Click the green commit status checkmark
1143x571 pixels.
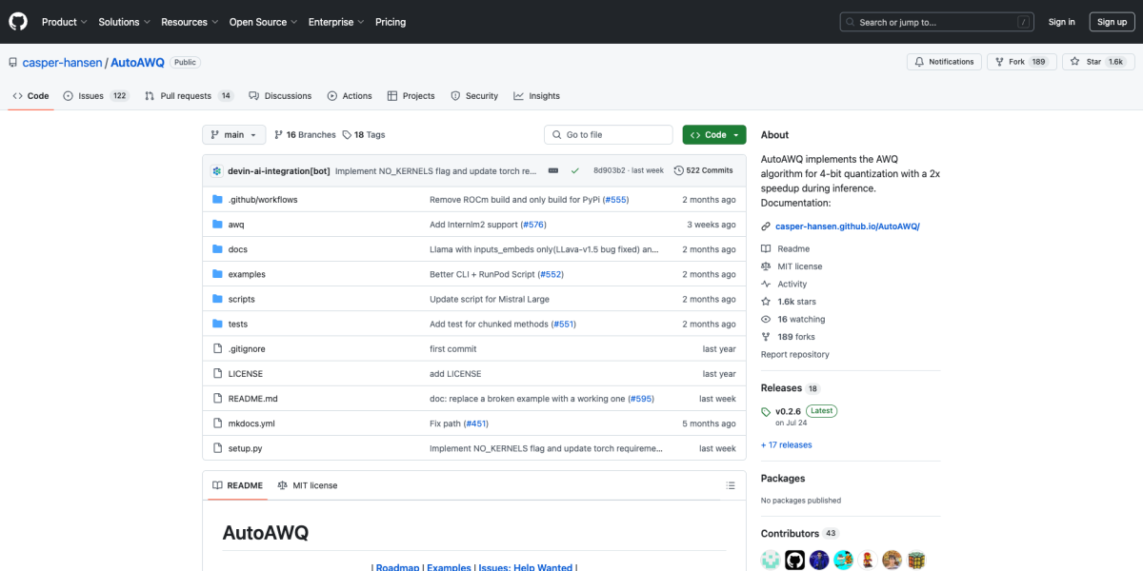pos(574,170)
